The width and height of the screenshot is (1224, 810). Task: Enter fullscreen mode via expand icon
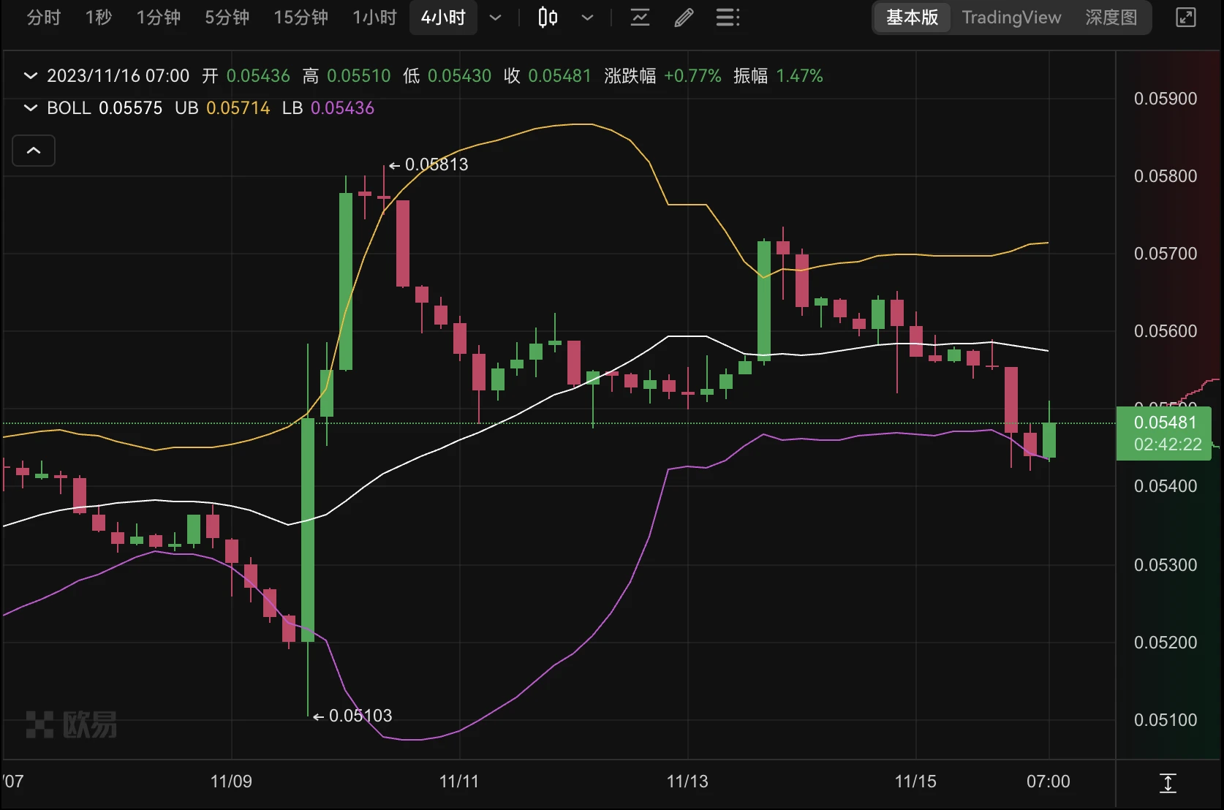point(1185,18)
